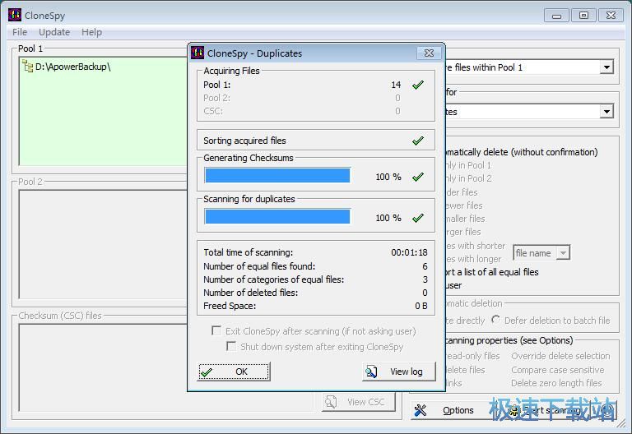
Task: Click the Checksum (CSC) files list box
Action: pos(165,367)
